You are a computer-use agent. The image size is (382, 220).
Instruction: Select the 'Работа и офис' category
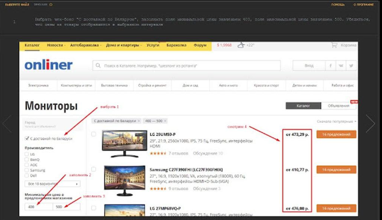click(x=342, y=85)
